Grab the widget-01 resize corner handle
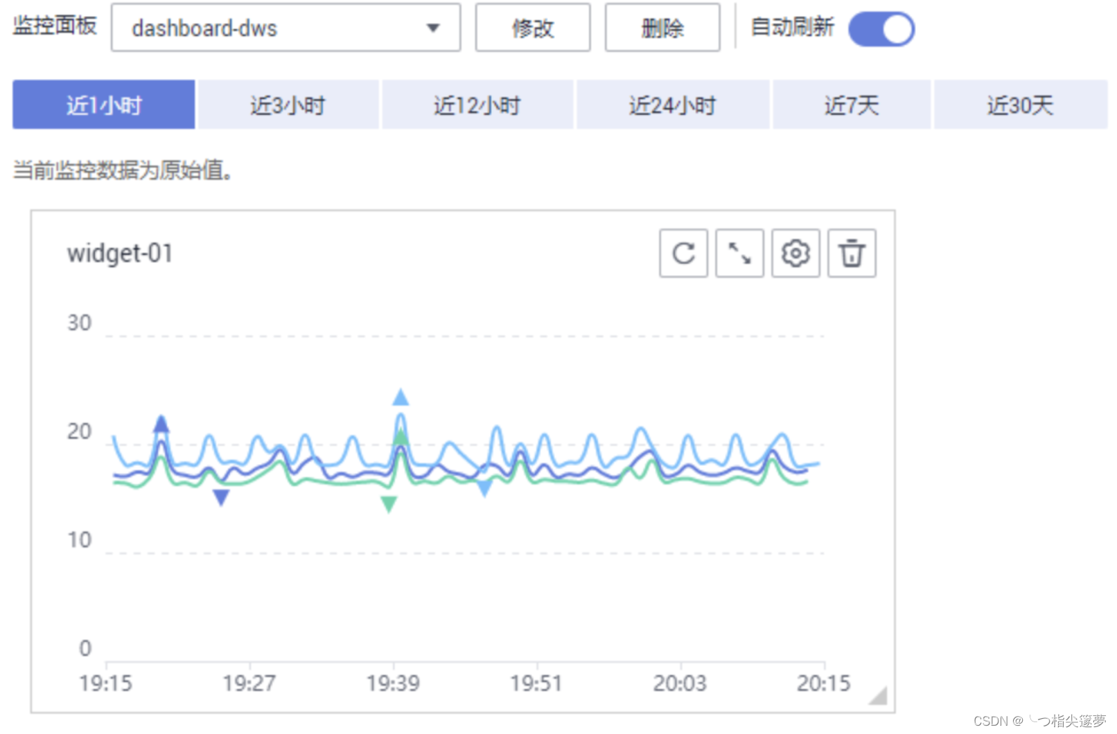The height and width of the screenshot is (734, 1117). point(878,695)
